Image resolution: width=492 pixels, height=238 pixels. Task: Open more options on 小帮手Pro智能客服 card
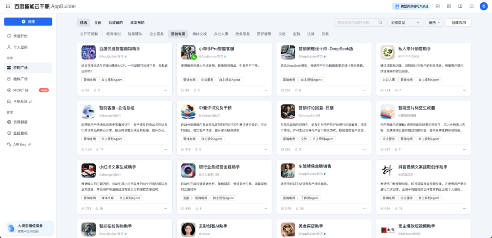[x=265, y=90]
